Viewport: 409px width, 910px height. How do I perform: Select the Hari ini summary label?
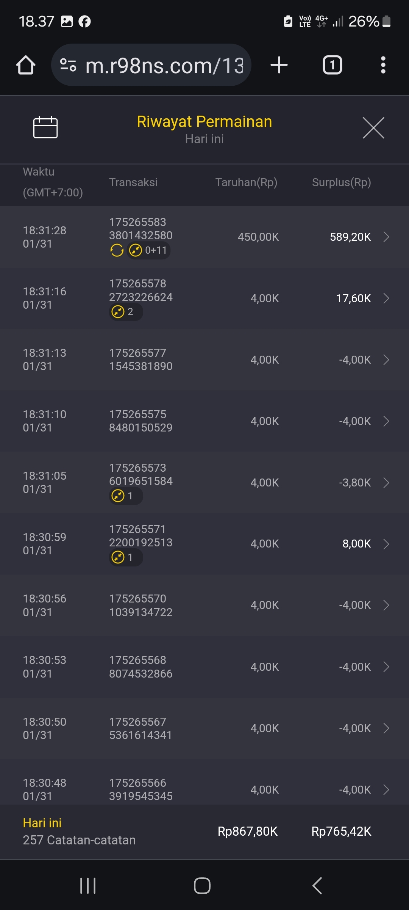[42, 823]
